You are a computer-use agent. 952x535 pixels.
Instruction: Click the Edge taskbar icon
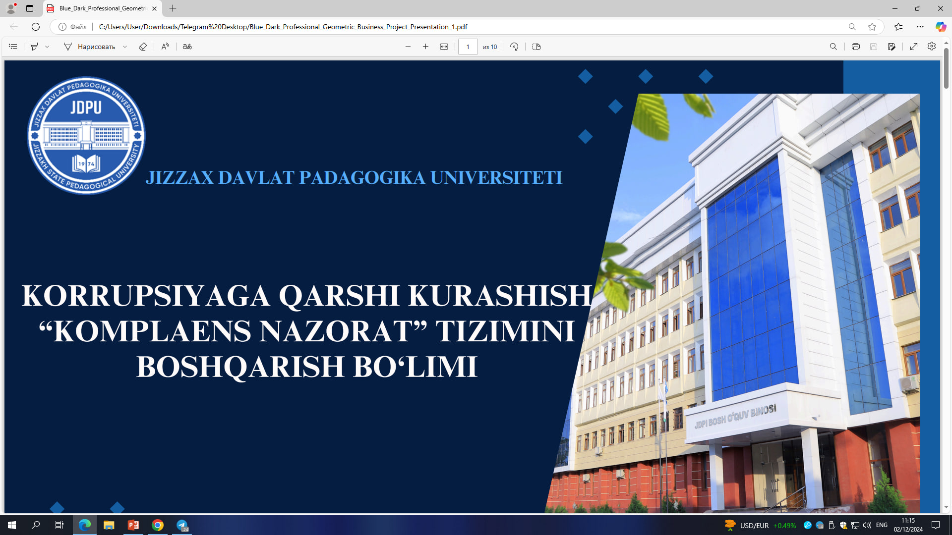click(x=85, y=525)
